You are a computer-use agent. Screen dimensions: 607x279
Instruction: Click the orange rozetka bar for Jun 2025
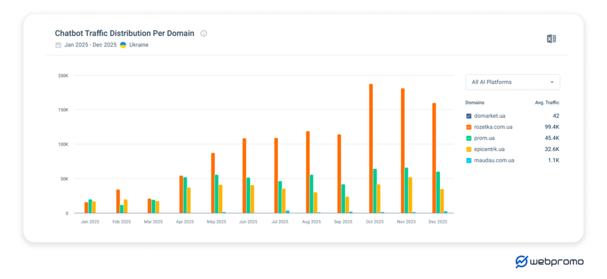(244, 176)
